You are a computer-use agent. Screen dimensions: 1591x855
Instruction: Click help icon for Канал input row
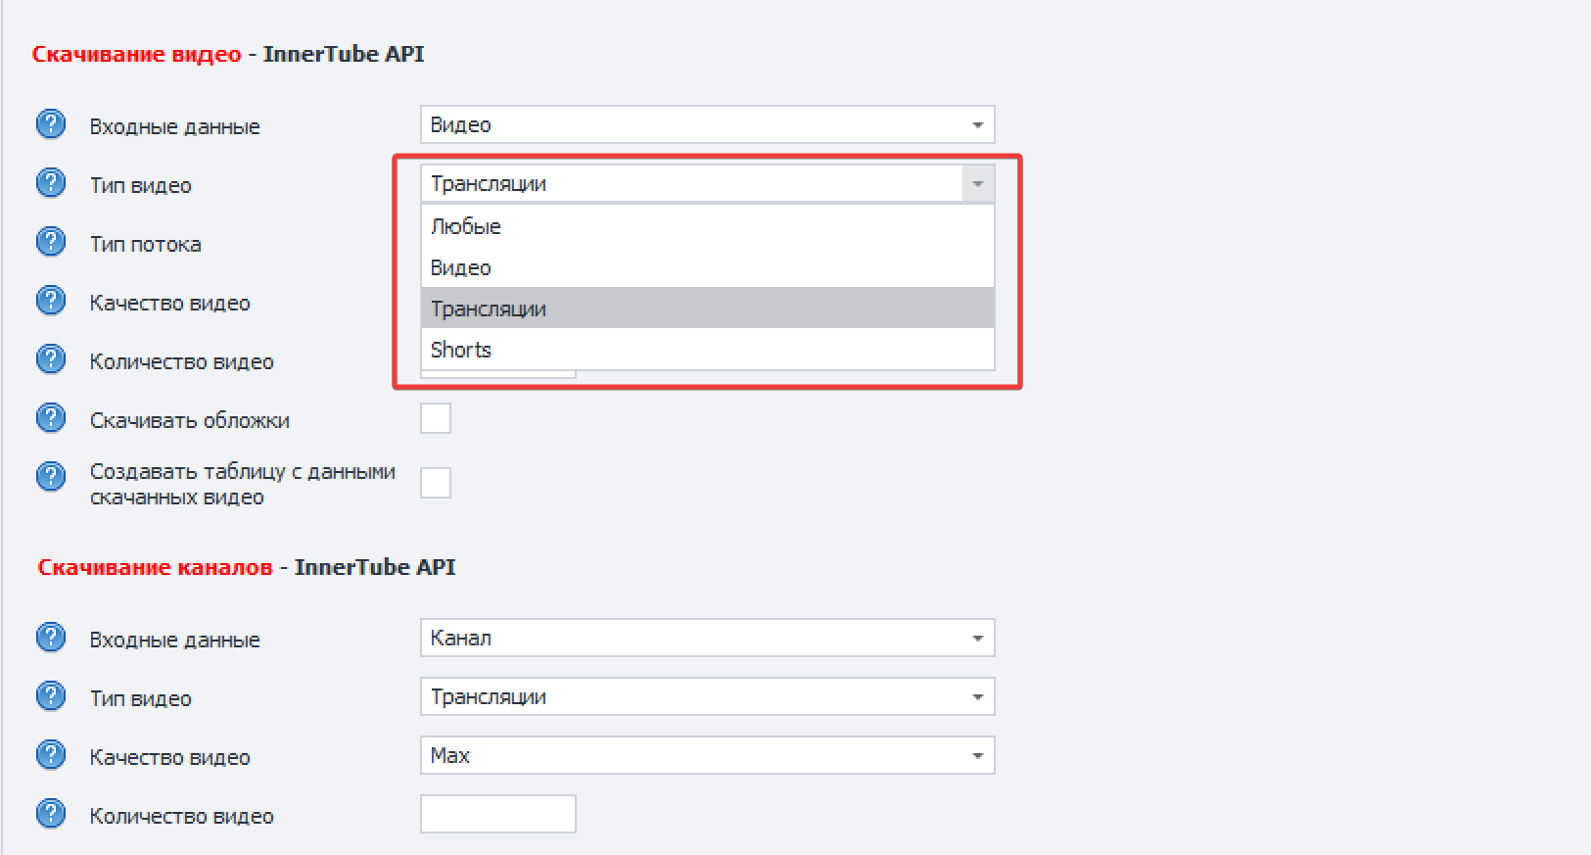point(51,638)
